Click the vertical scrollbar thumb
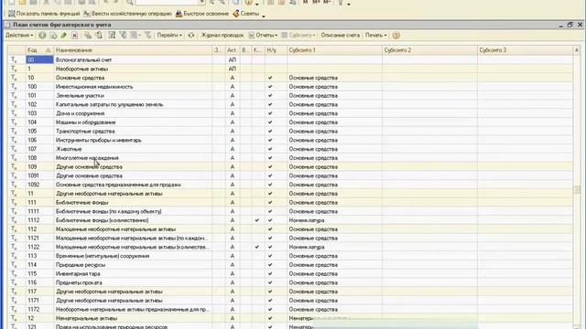The height and width of the screenshot is (329, 586). coord(577,189)
